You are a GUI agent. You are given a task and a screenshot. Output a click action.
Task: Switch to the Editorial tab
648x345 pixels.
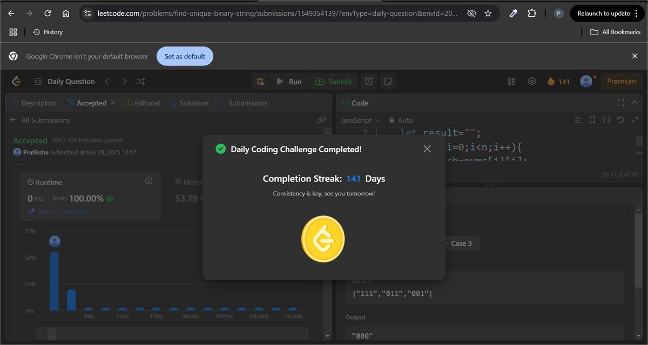(143, 103)
